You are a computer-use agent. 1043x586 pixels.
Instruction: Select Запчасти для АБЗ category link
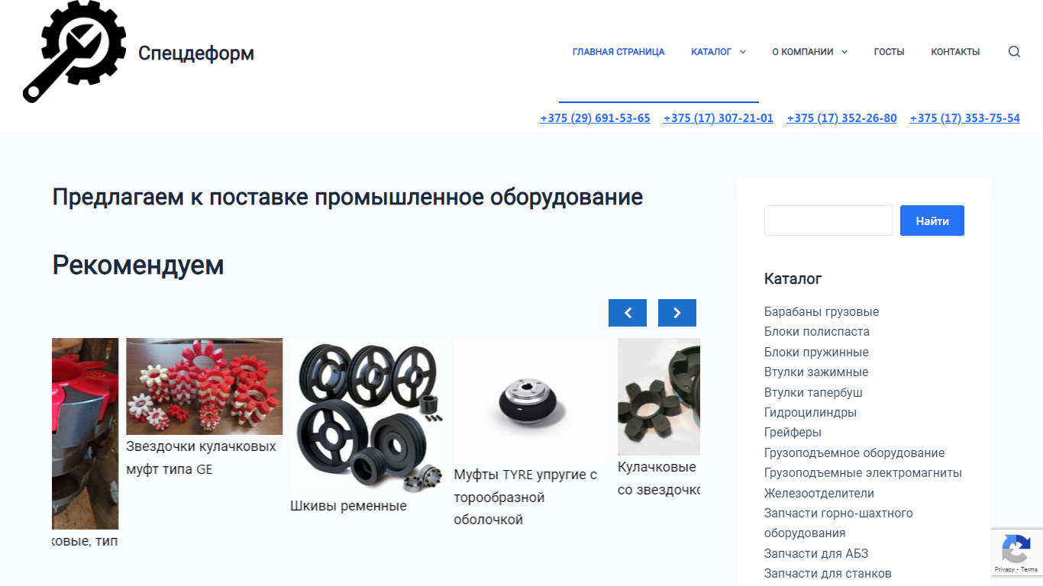[x=816, y=554]
